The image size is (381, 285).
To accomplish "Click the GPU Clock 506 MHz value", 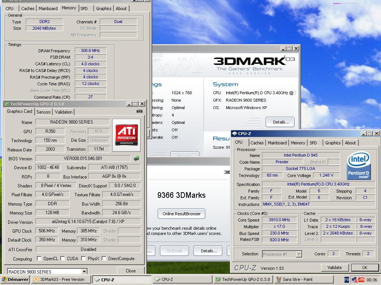I will click(47, 231).
